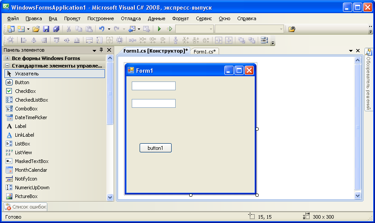This screenshot has width=375, height=223.
Task: Click the Align Tops layout icon
Action: 57,40
